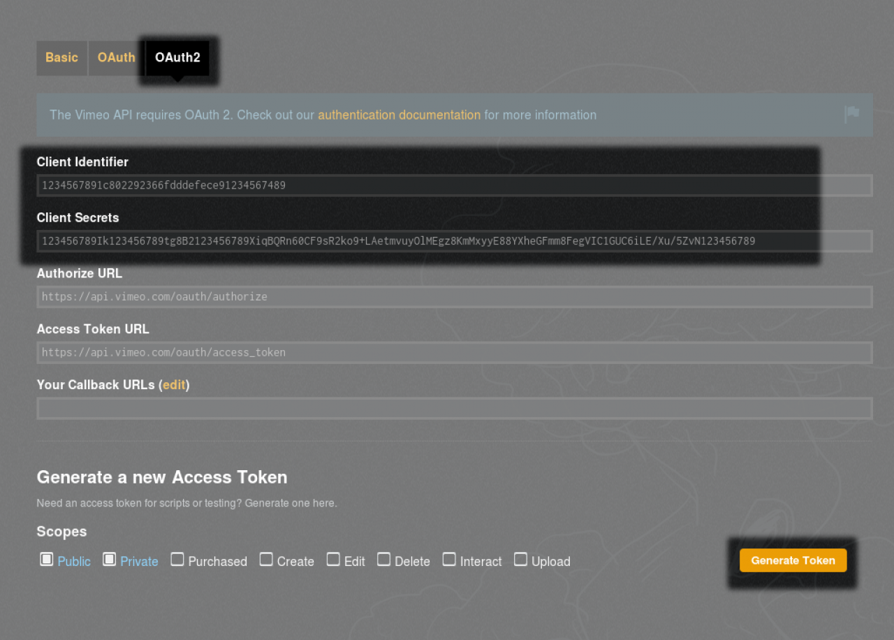The image size is (894, 640).
Task: Click the 'Client Identifier' label
Action: point(82,162)
